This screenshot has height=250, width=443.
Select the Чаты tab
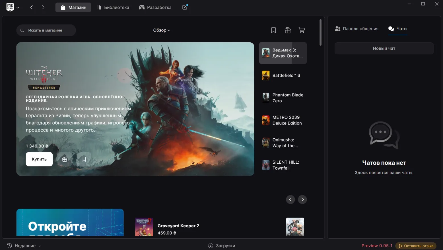coord(398,29)
